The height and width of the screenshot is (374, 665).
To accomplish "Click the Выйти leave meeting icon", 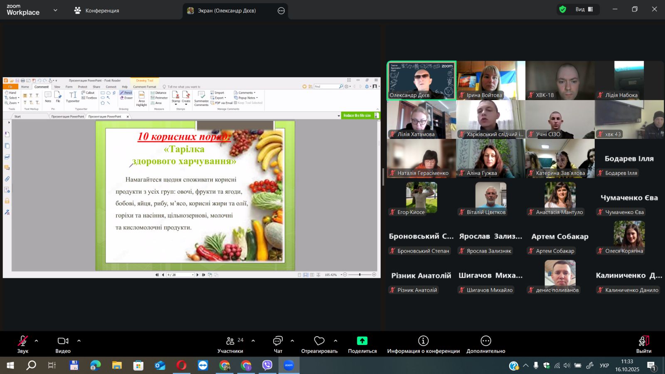I will click(x=643, y=341).
